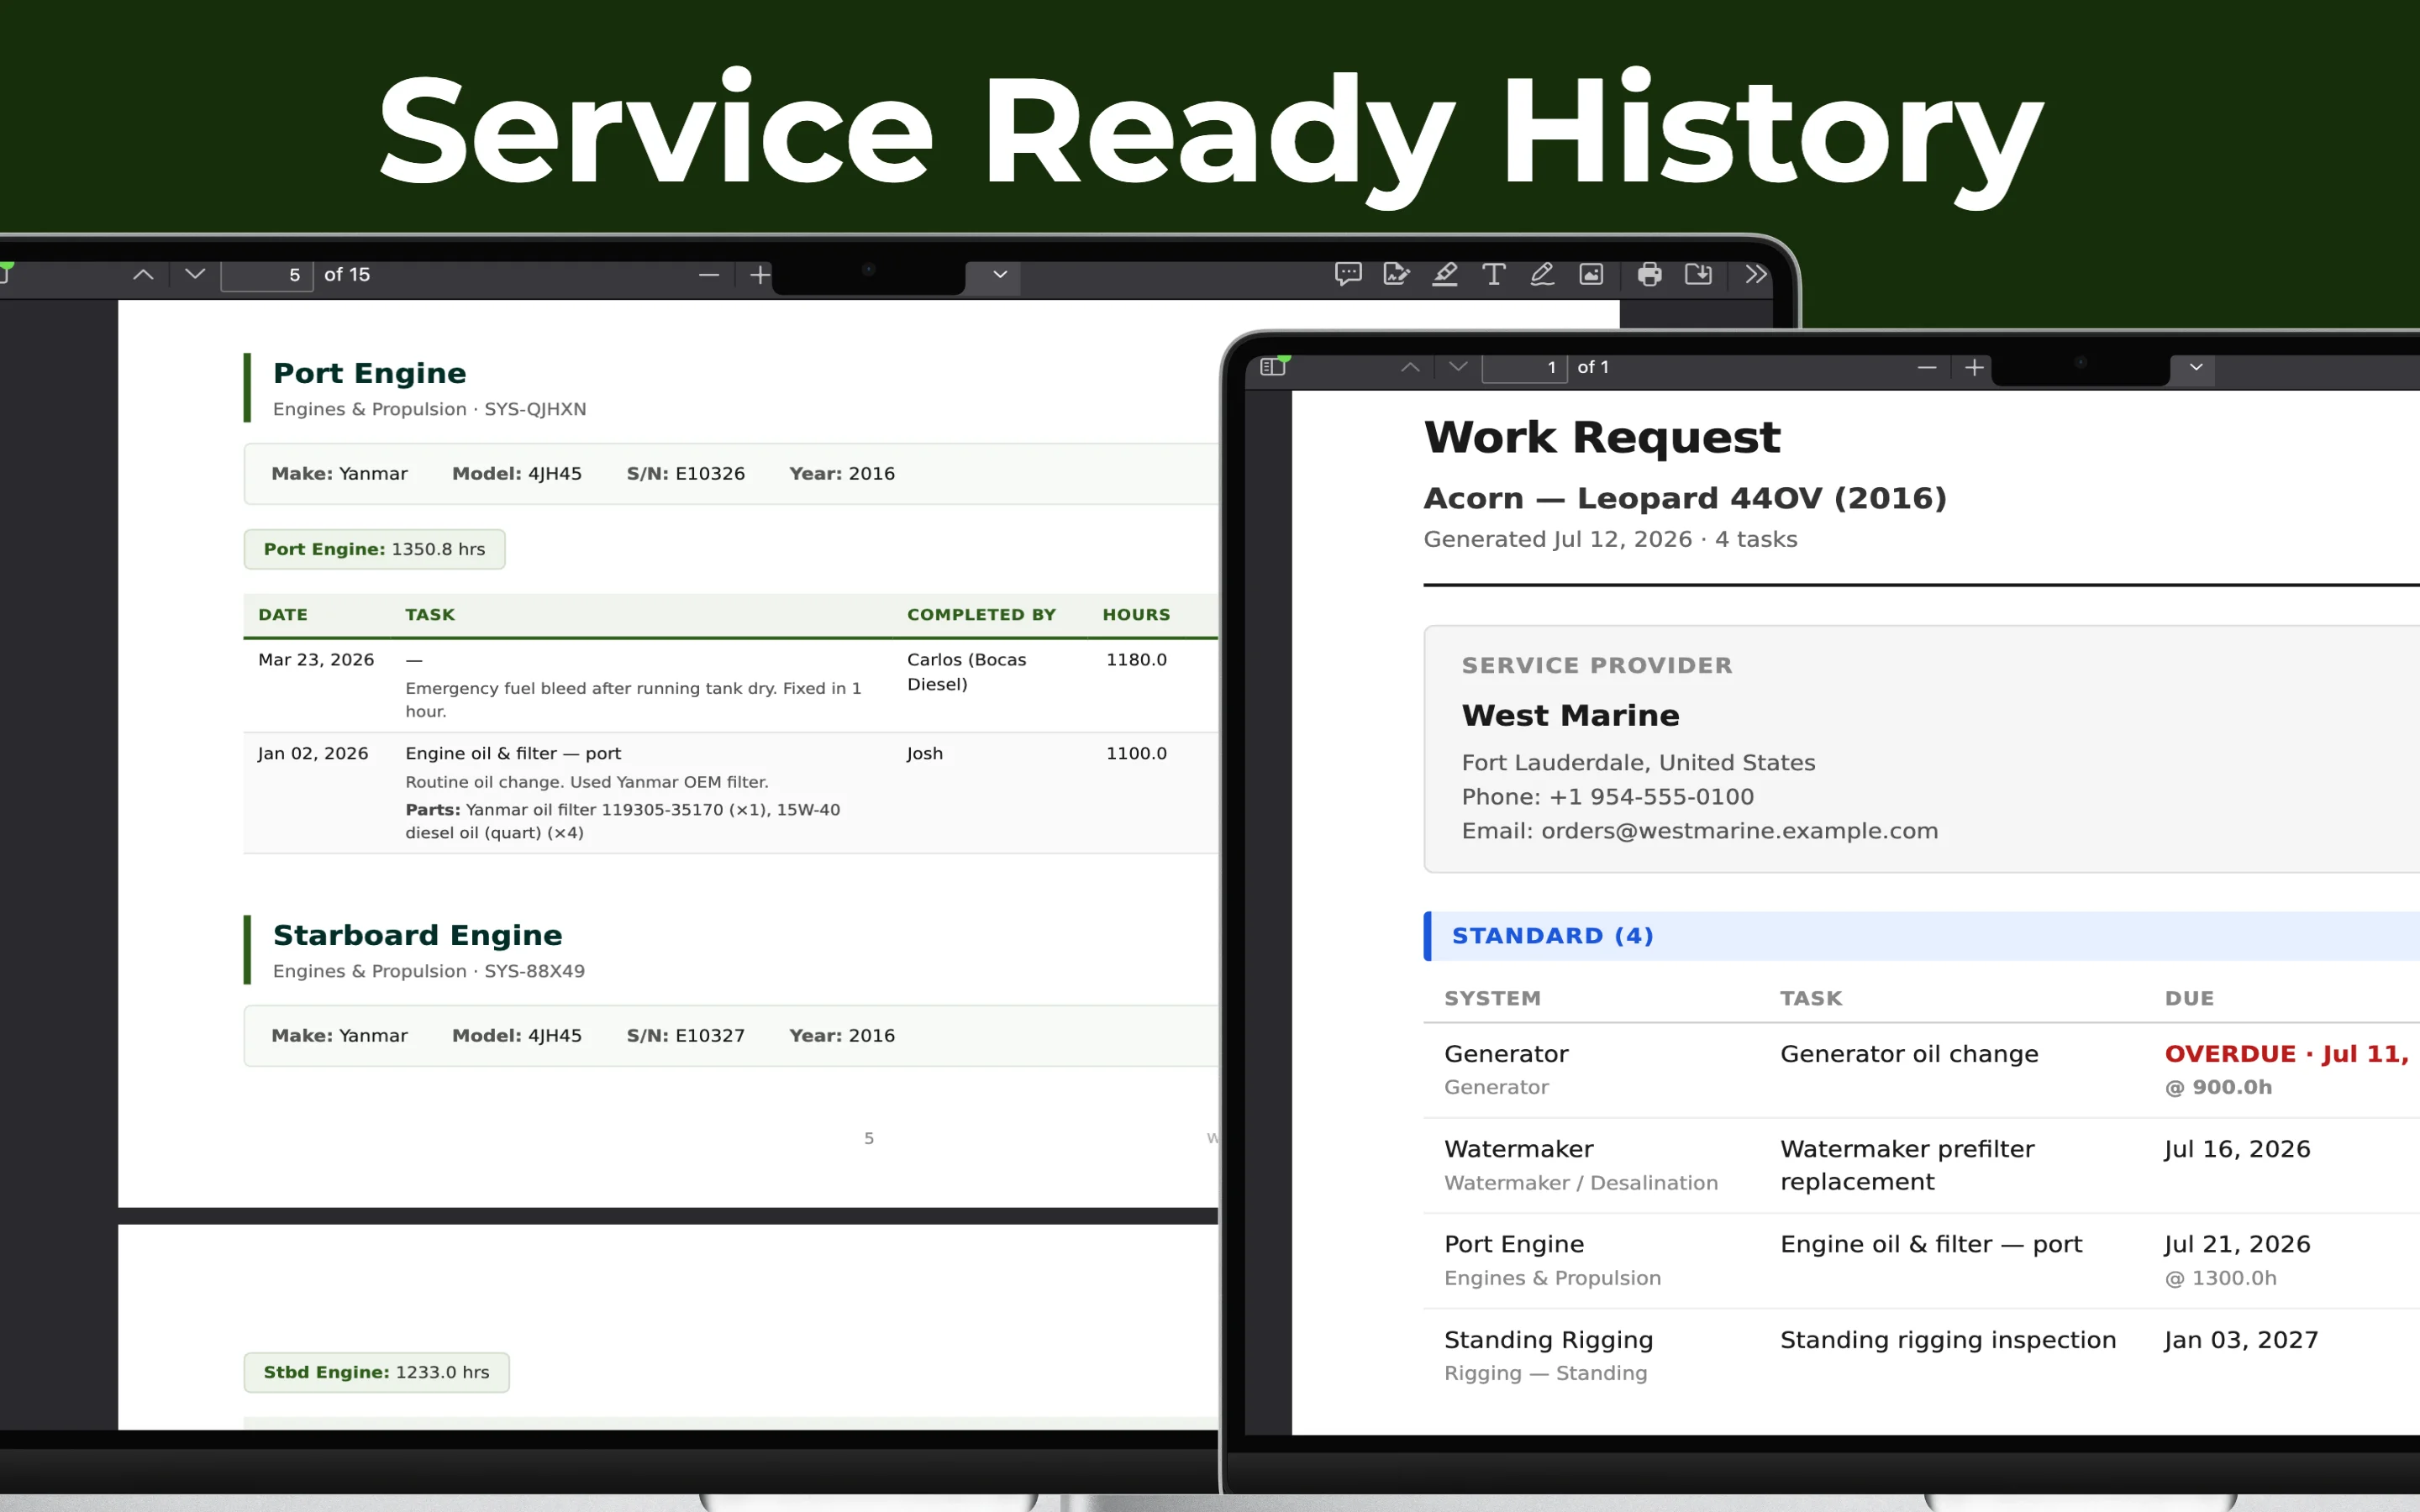
Task: Open the comment annotation tool
Action: coord(1348,274)
